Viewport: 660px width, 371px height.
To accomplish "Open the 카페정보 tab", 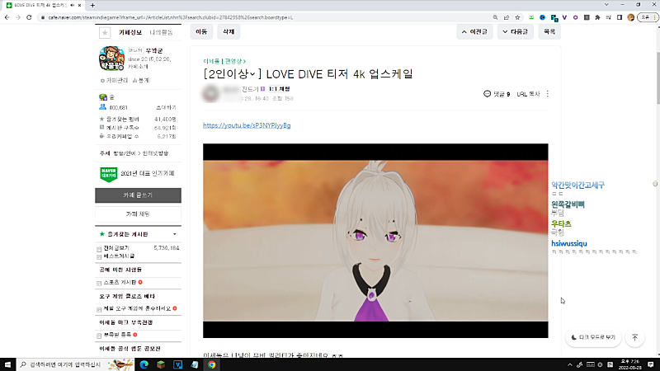I will 130,32.
